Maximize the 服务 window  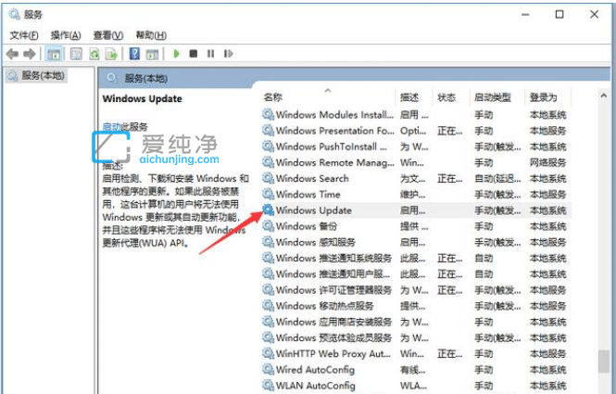(x=559, y=15)
